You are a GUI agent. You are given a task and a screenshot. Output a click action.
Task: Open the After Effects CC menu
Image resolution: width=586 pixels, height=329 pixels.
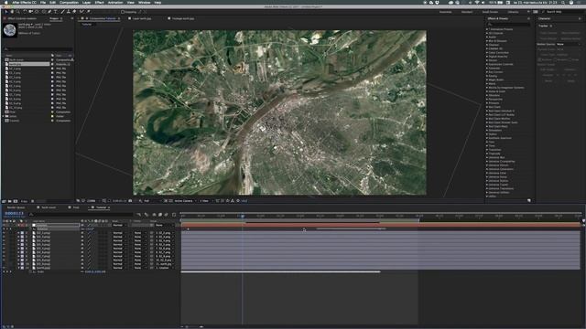coord(24,2)
